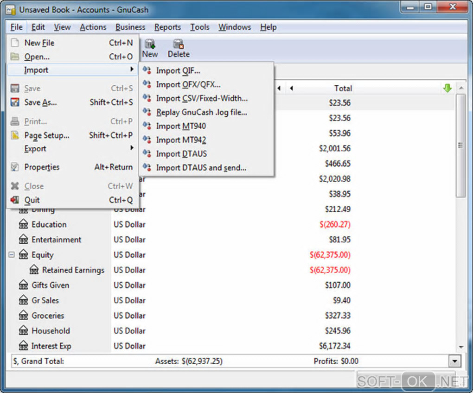Choose Properties from the File menu
The image size is (473, 393).
click(x=72, y=167)
